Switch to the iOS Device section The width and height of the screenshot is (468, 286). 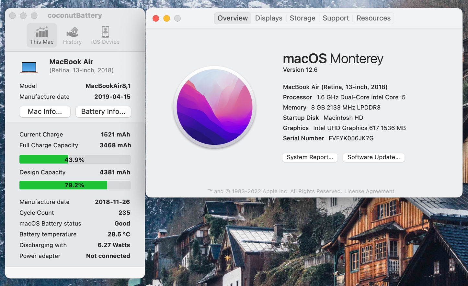(105, 35)
